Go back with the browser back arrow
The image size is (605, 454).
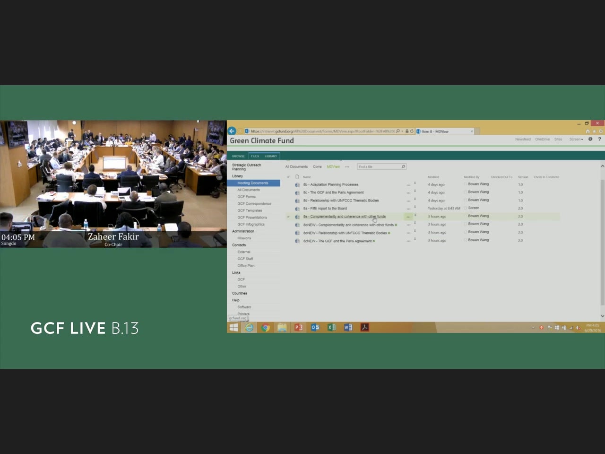click(232, 131)
